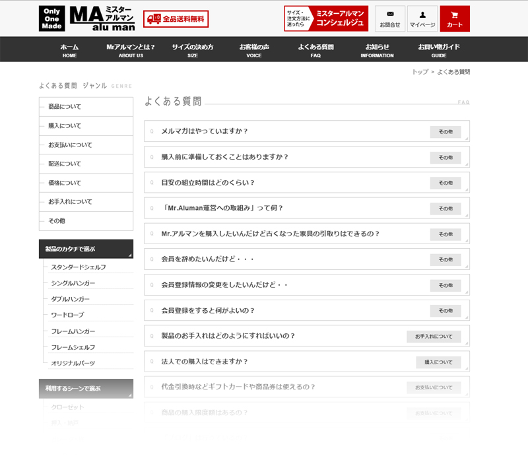Open the cart icon button

[454, 18]
